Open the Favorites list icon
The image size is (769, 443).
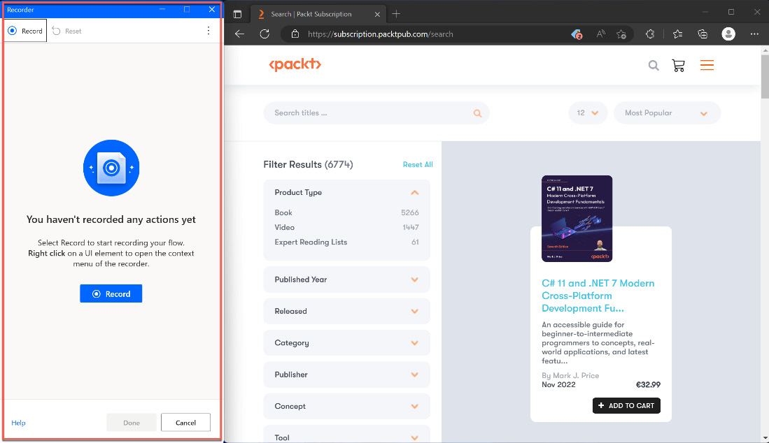(x=678, y=34)
